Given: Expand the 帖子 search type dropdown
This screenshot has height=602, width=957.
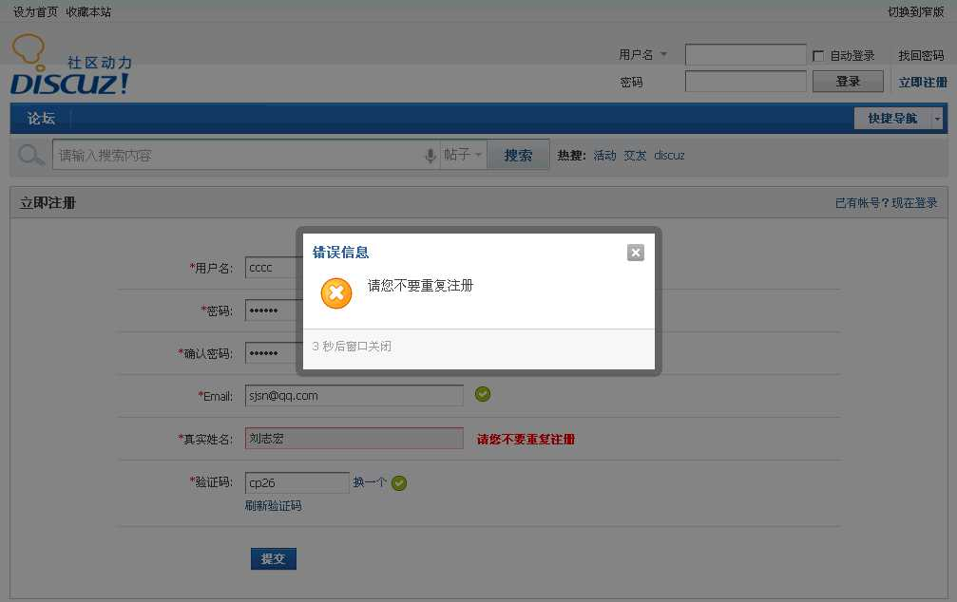Looking at the screenshot, I should point(464,155).
